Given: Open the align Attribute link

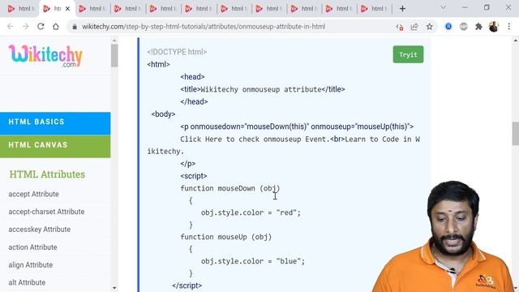Looking at the screenshot, I should (x=31, y=265).
